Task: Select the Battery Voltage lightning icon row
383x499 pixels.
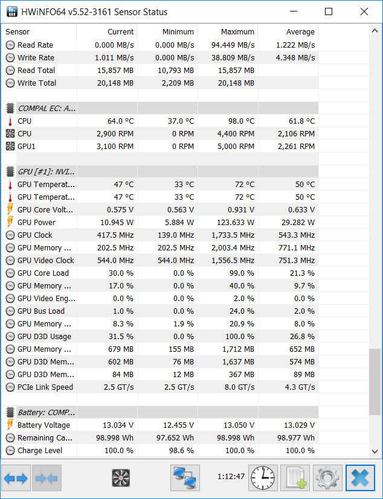Action: click(160, 425)
